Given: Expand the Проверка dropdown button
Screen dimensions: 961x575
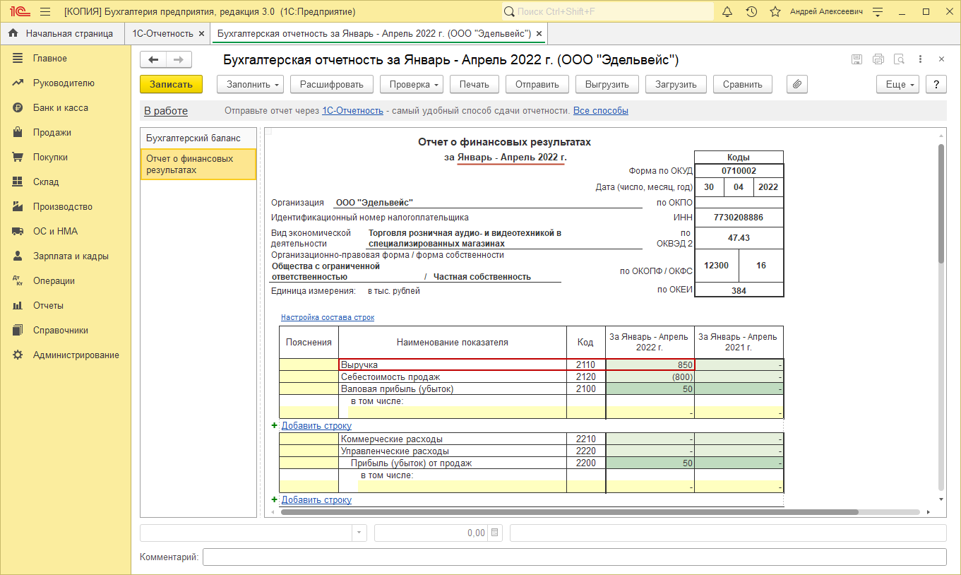Looking at the screenshot, I should click(x=412, y=84).
